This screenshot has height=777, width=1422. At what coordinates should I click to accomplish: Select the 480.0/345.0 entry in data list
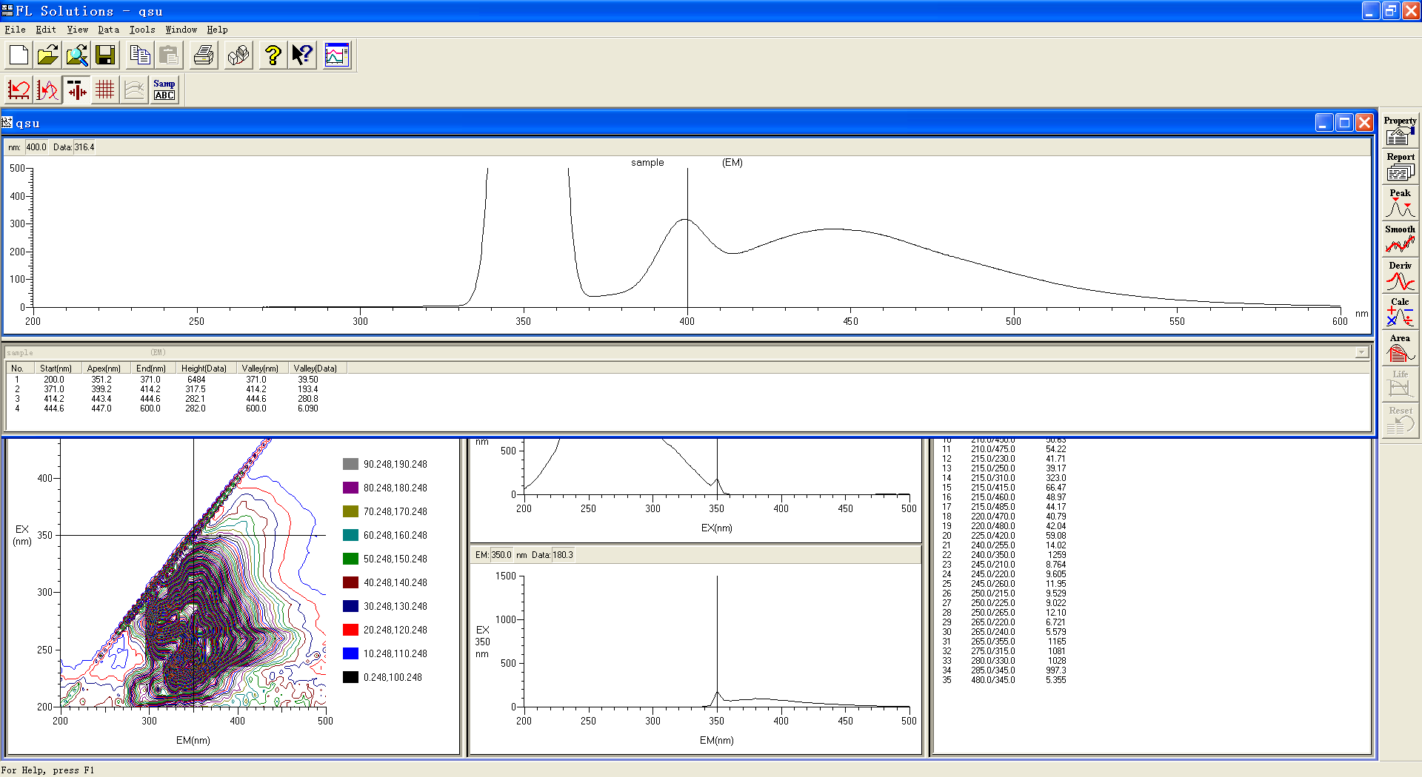992,680
